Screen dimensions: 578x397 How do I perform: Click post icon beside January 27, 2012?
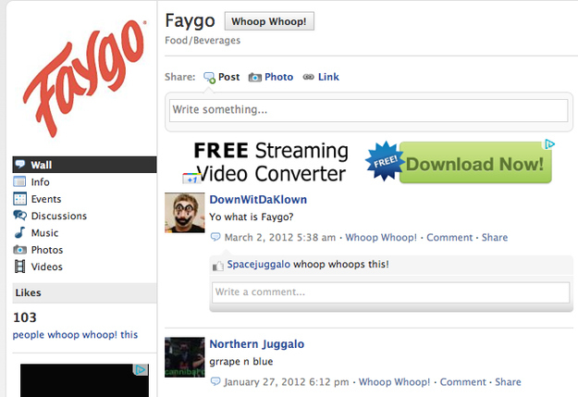(x=215, y=381)
